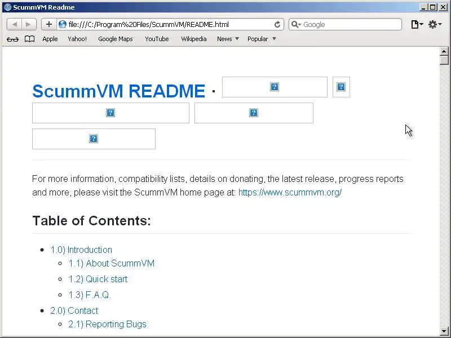Open the search engine magnifier dropdown

point(296,24)
